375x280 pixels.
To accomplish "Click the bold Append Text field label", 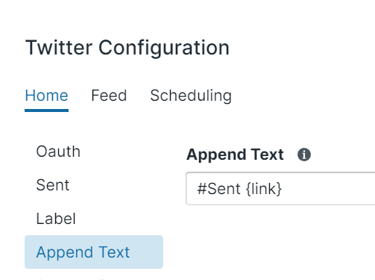I will pyautogui.click(x=235, y=155).
